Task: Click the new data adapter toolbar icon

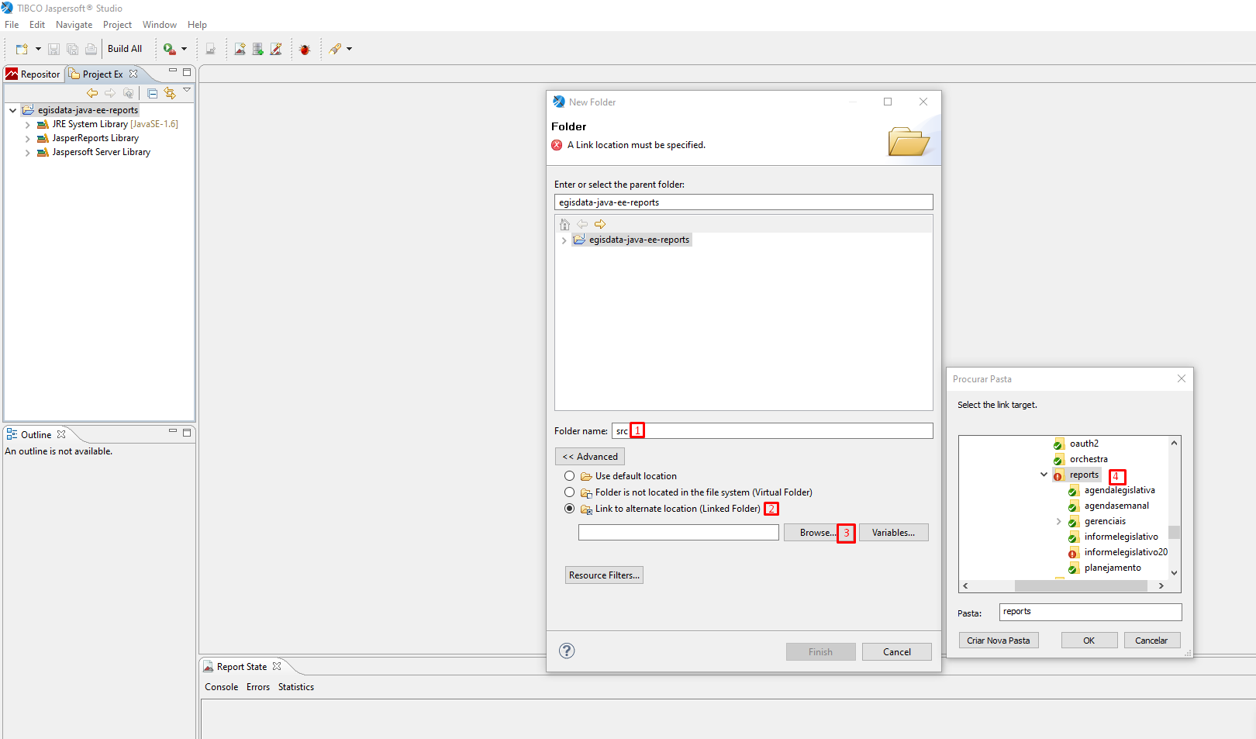Action: (258, 49)
